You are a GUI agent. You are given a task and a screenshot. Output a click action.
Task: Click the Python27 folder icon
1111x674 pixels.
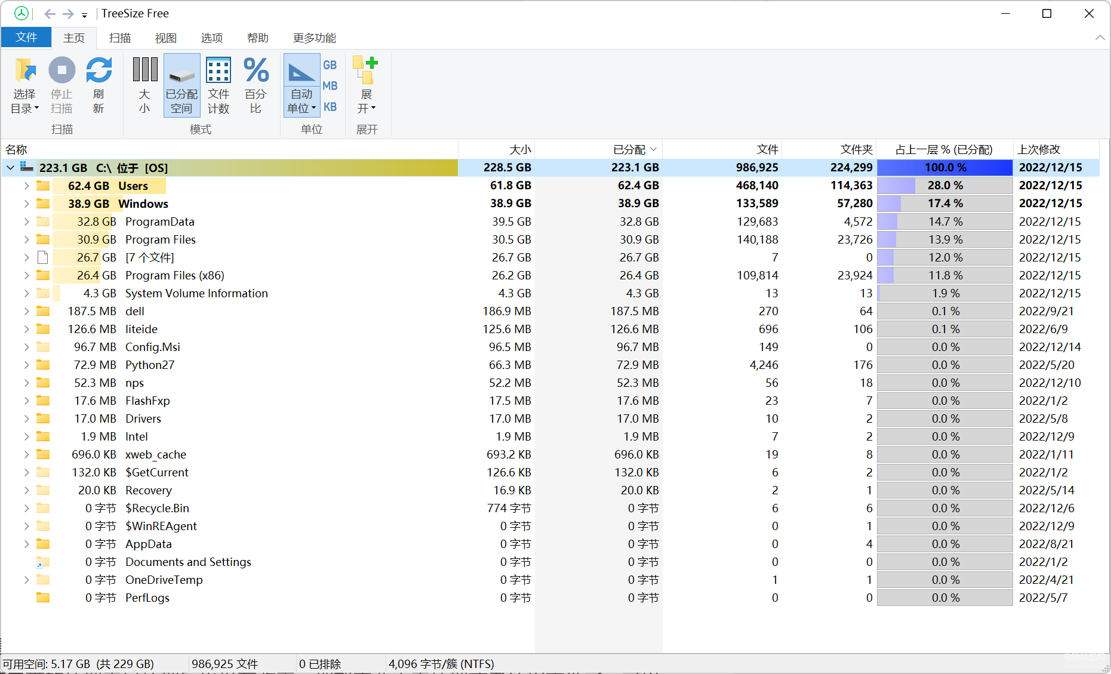point(43,365)
